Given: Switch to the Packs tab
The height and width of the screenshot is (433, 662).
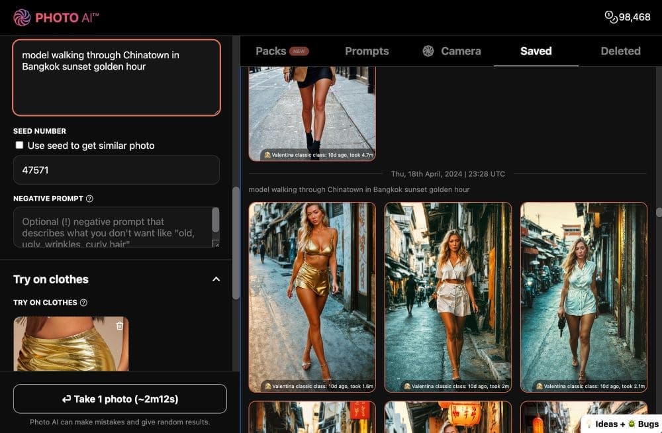Looking at the screenshot, I should click(x=271, y=50).
